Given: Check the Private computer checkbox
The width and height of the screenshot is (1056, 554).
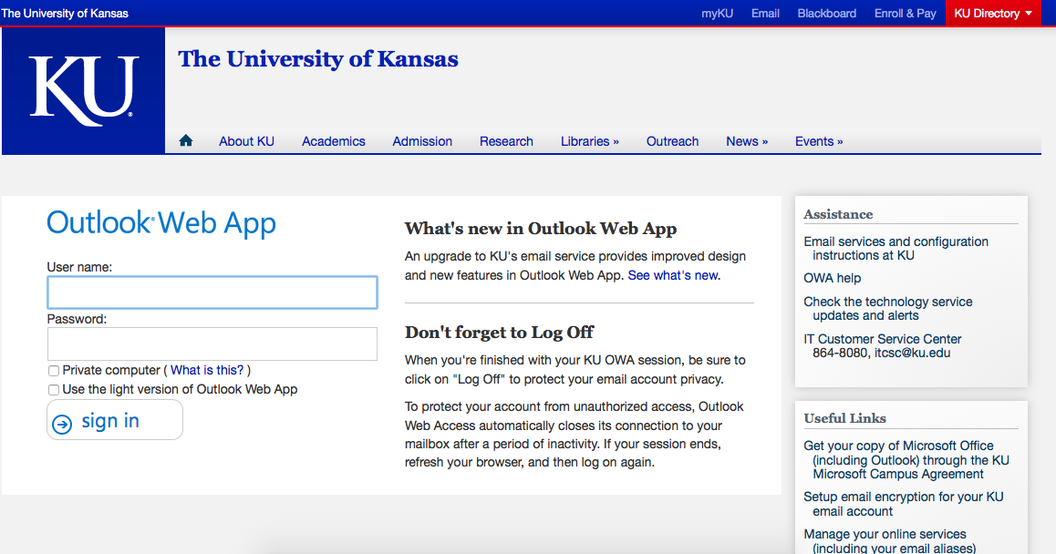Looking at the screenshot, I should tap(54, 371).
